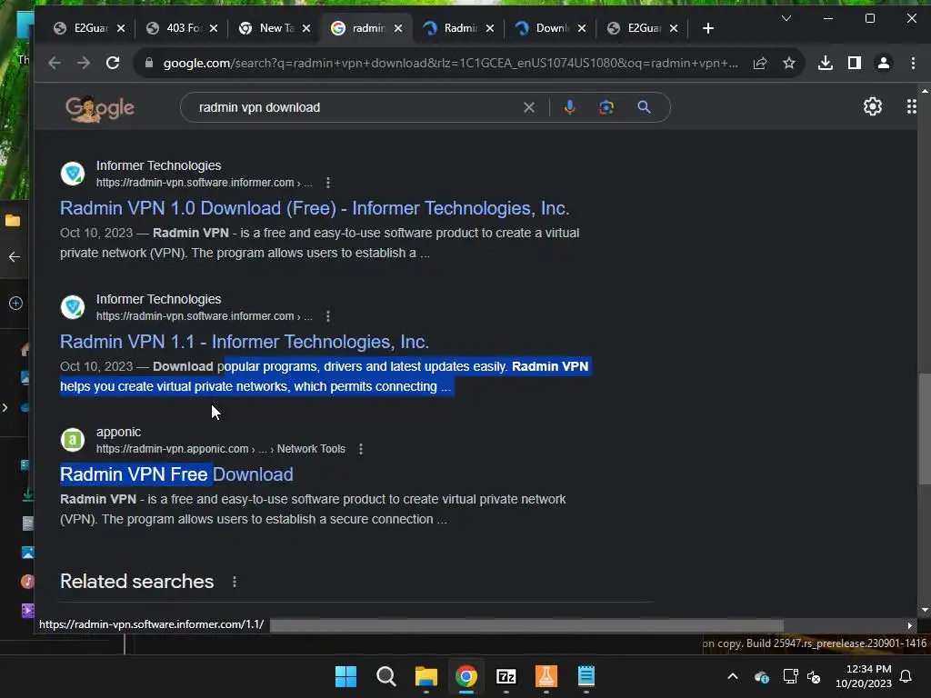Open 7-Zip from taskbar

tap(506, 676)
